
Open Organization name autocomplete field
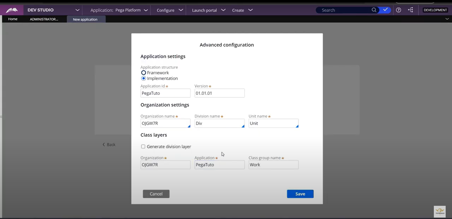tap(166, 123)
